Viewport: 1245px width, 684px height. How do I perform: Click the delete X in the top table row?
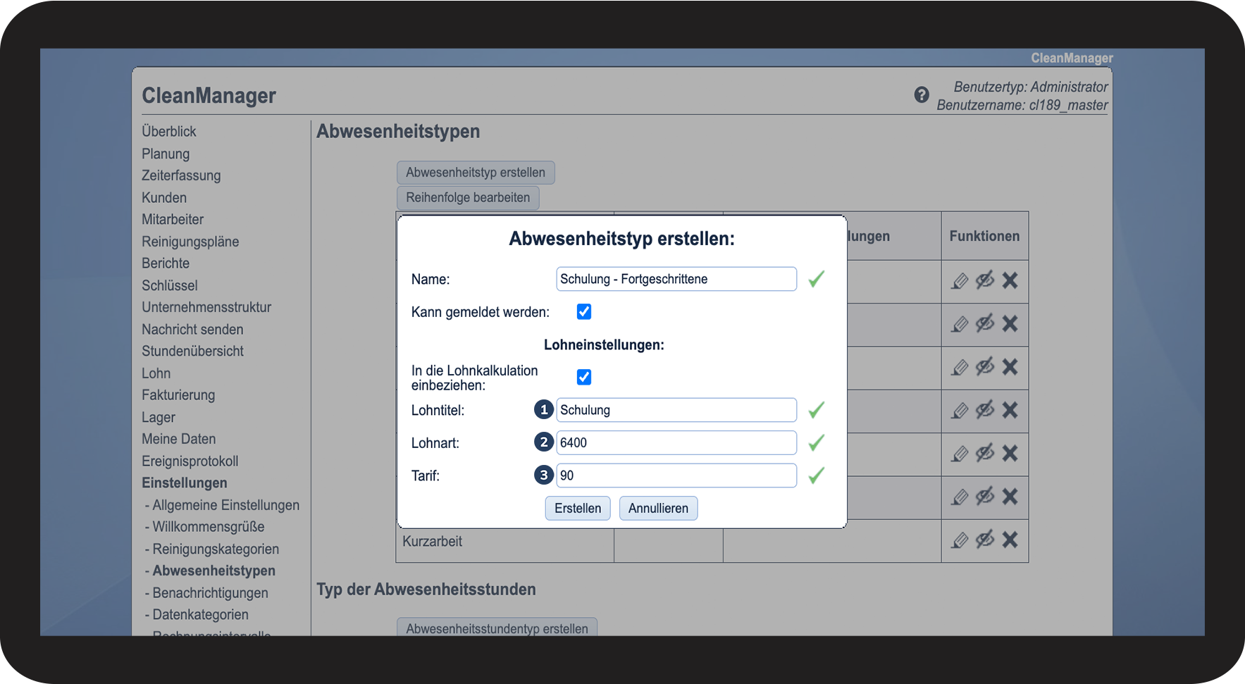coord(1010,281)
